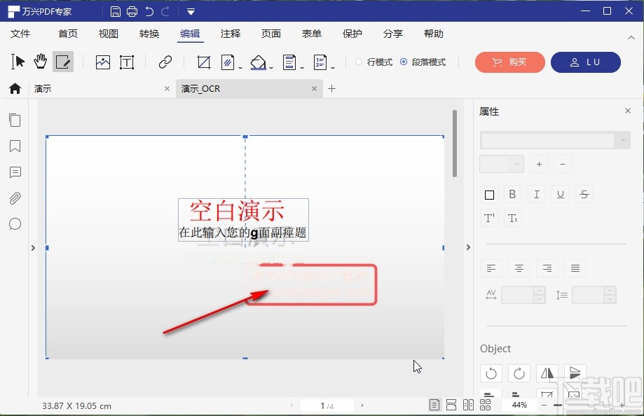
Task: Select the hand pan tool
Action: pyautogui.click(x=40, y=62)
